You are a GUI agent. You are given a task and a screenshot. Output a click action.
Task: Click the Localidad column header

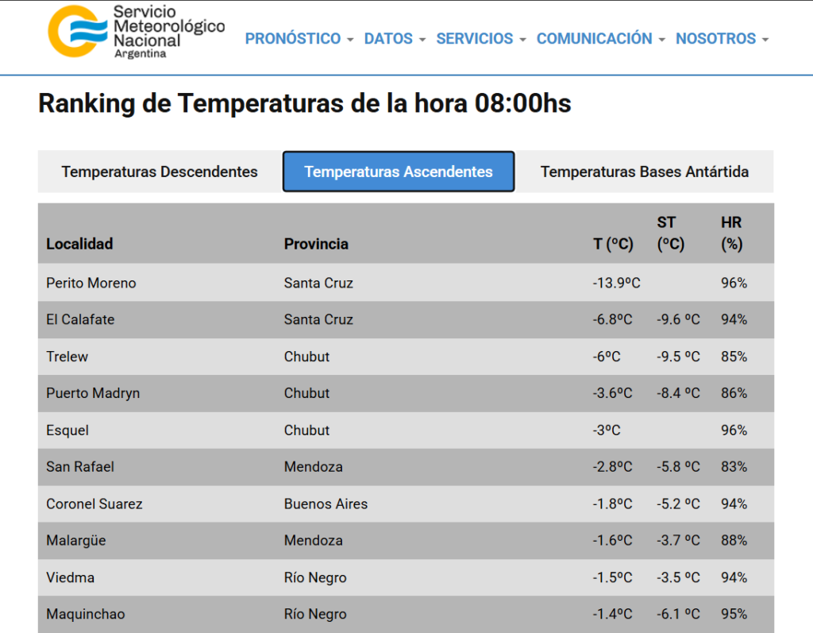(x=79, y=244)
